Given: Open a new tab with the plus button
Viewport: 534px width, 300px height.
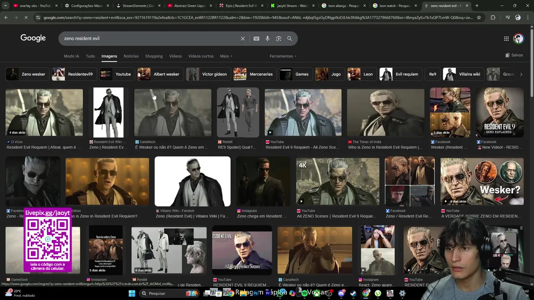Looking at the screenshot, I should pyautogui.click(x=477, y=6).
